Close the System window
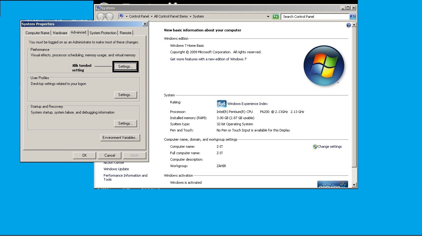The width and height of the screenshot is (422, 237). (353, 8)
